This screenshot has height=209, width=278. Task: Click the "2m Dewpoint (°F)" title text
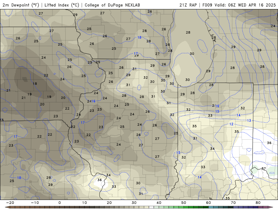click(x=21, y=5)
